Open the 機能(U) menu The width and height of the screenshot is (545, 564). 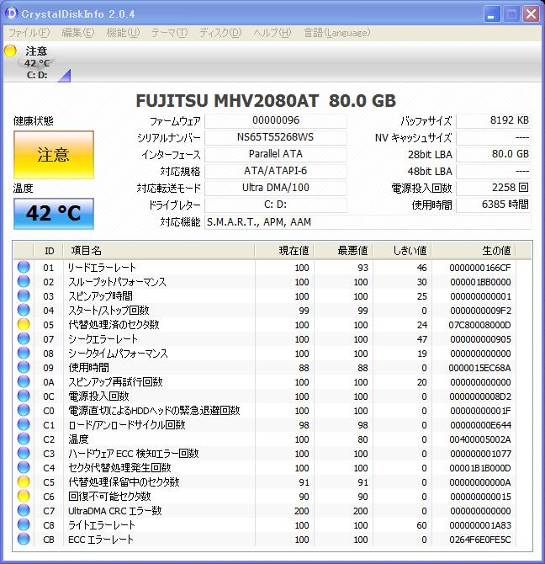(x=123, y=33)
